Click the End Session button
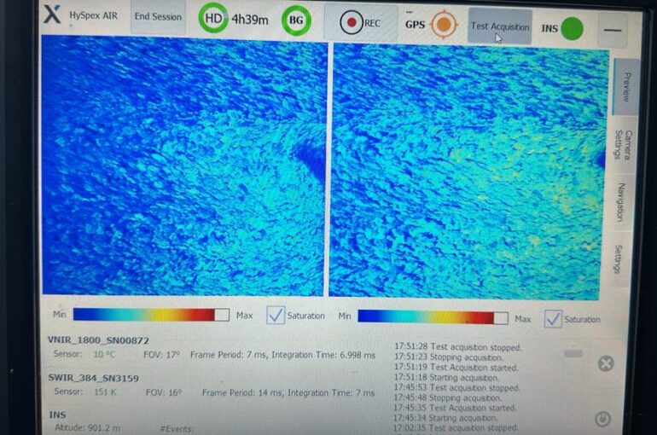The image size is (657, 435). [x=158, y=17]
